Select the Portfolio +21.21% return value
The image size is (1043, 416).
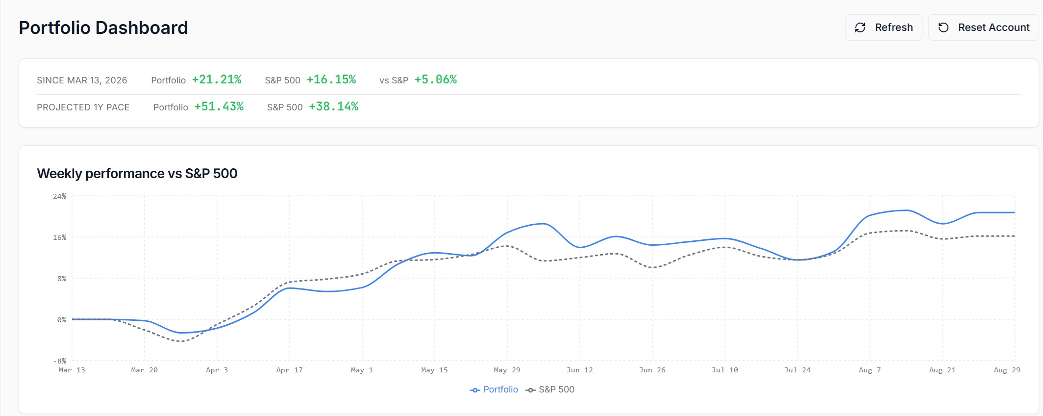click(x=217, y=79)
